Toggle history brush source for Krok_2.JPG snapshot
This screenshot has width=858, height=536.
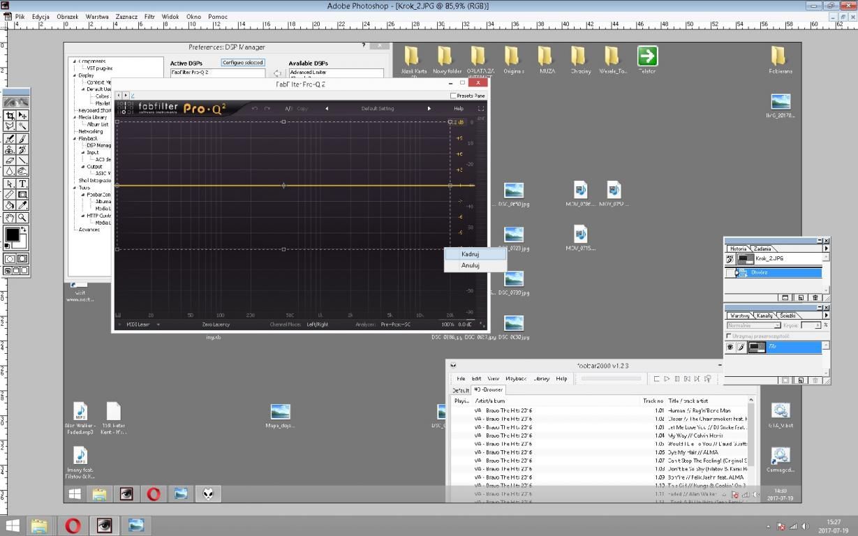pos(730,258)
